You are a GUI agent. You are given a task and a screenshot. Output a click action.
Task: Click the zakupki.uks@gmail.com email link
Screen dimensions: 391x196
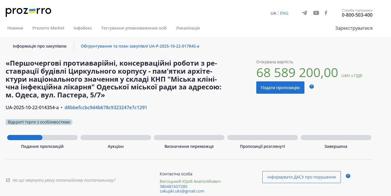coord(182,191)
